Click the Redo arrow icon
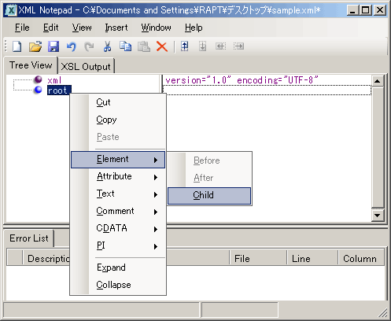Screen dimensions: 391x321 pyautogui.click(x=89, y=46)
